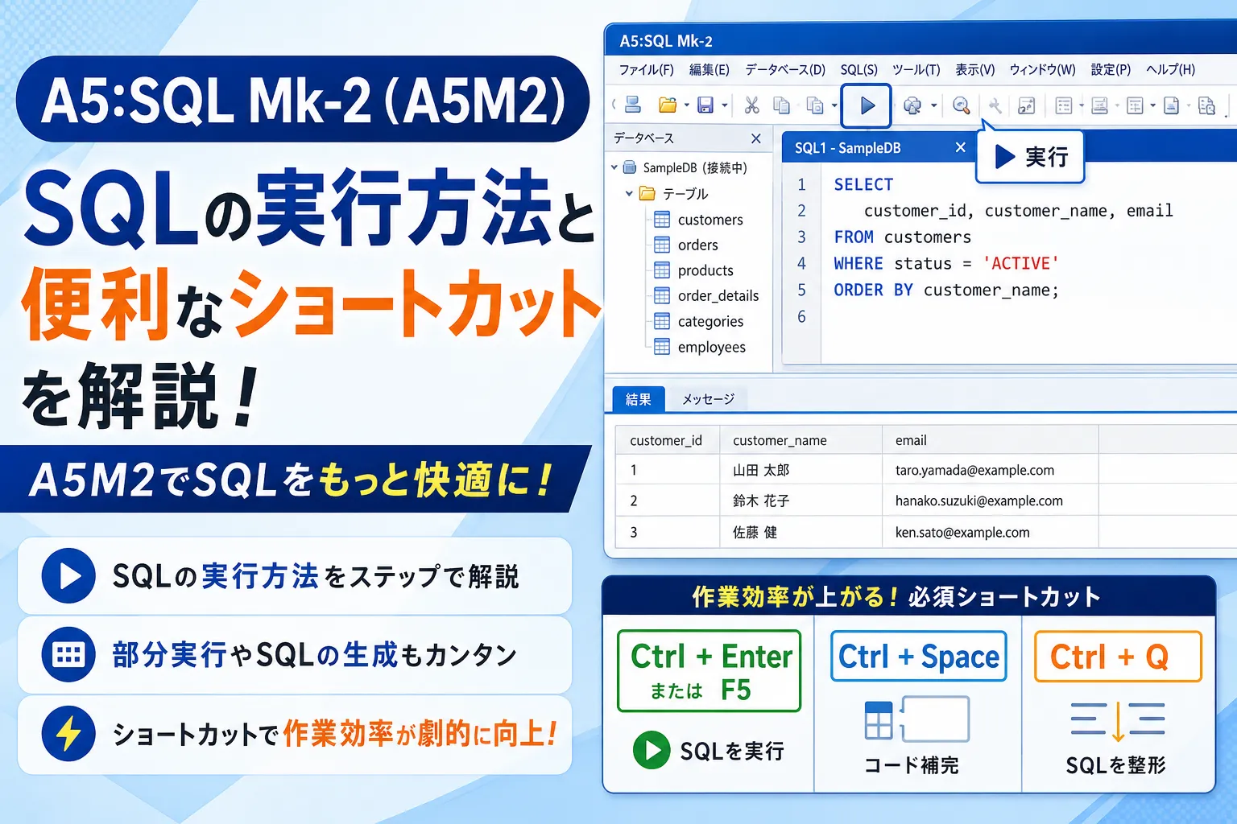Open the 表示(V) menu
The width and height of the screenshot is (1237, 824).
(x=974, y=70)
